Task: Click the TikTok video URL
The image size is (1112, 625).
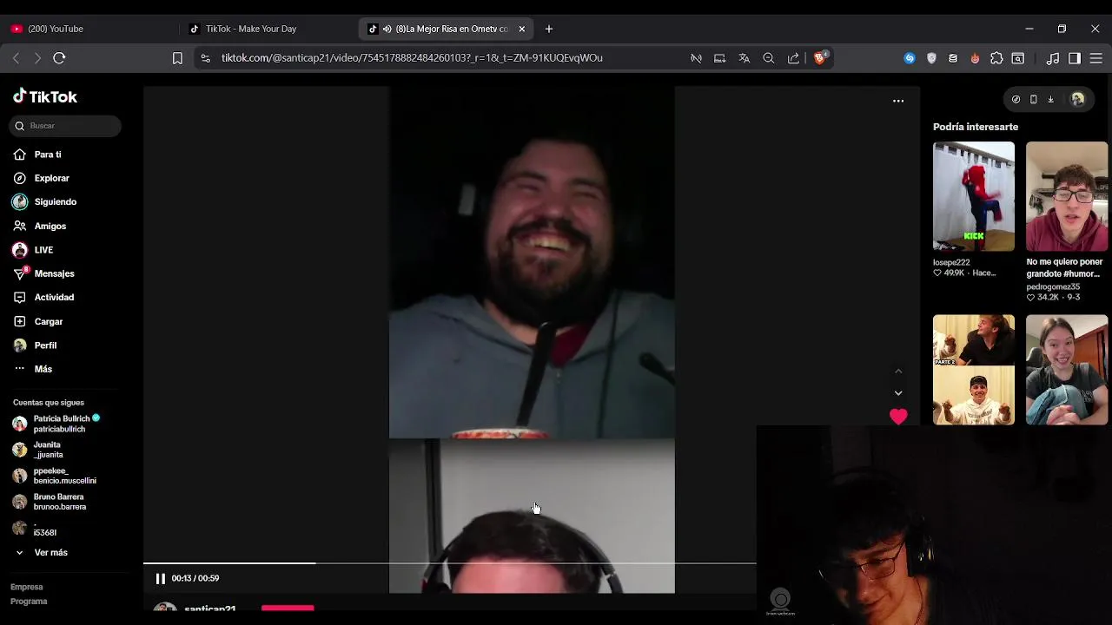Action: pos(412,58)
